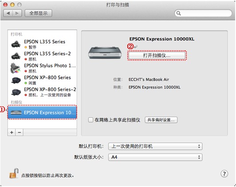
Task: Click the search field in the toolbar
Action: [x=203, y=13]
